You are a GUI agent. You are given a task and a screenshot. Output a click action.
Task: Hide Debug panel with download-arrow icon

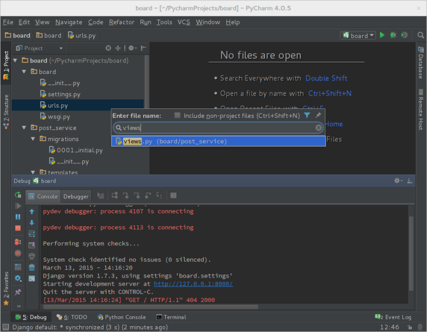click(410, 181)
